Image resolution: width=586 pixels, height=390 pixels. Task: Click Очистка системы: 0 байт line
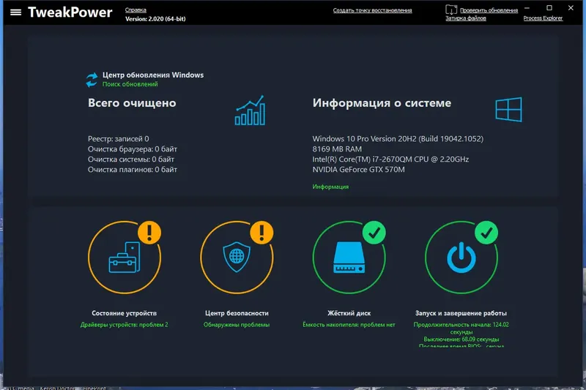tap(131, 159)
